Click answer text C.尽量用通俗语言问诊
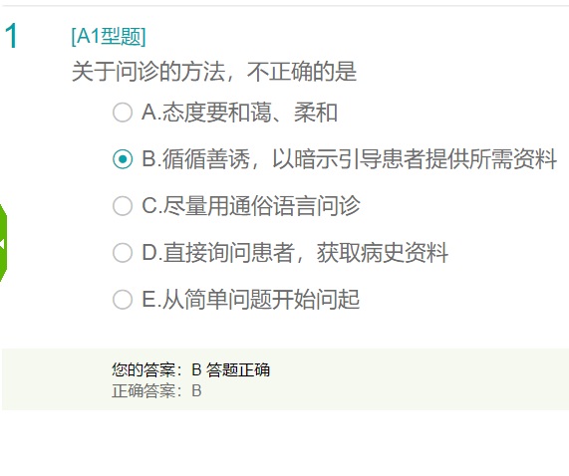This screenshot has height=476, width=569. tap(251, 206)
